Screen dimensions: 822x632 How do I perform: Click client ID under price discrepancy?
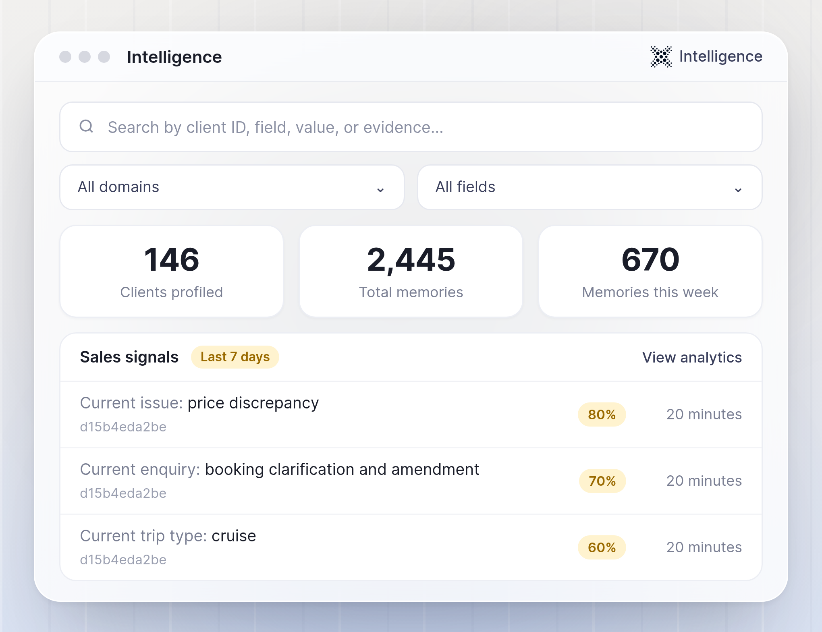click(x=123, y=427)
